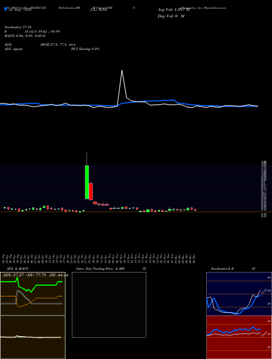Select the 'Avg Vol: 1.397 M' reading
Viewport: 272px width, 359px height.
(x=174, y=10)
